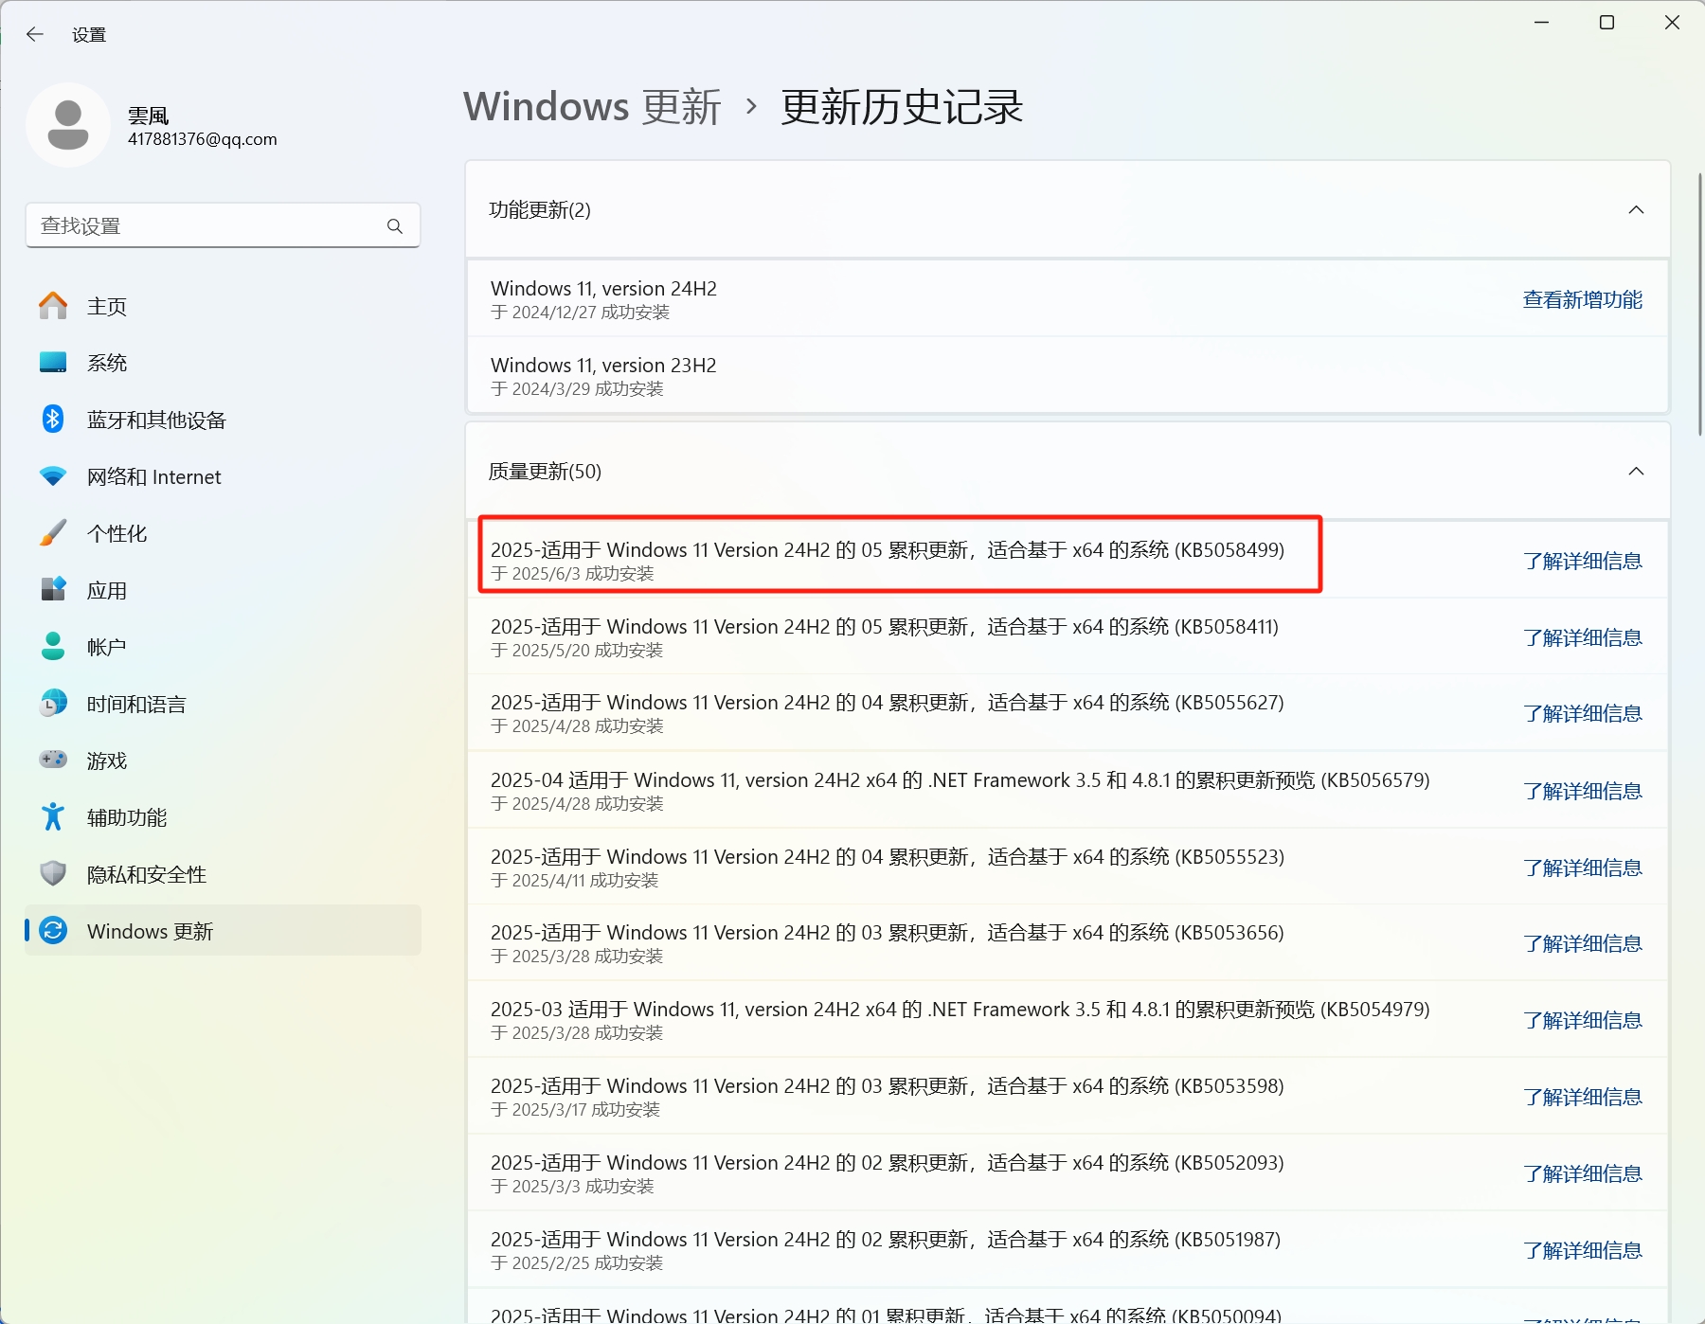
Task: Click the vertical scrollbar thumb
Action: click(x=1699, y=303)
